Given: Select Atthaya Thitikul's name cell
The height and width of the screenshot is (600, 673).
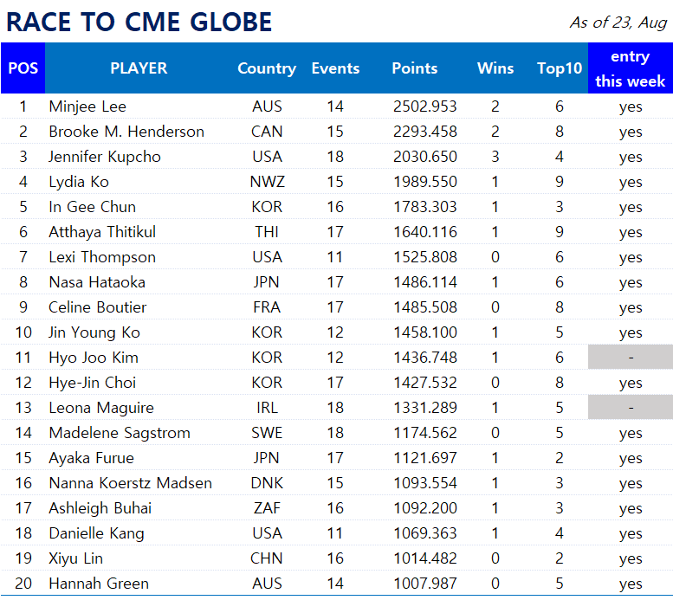Looking at the screenshot, I should coord(102,232).
